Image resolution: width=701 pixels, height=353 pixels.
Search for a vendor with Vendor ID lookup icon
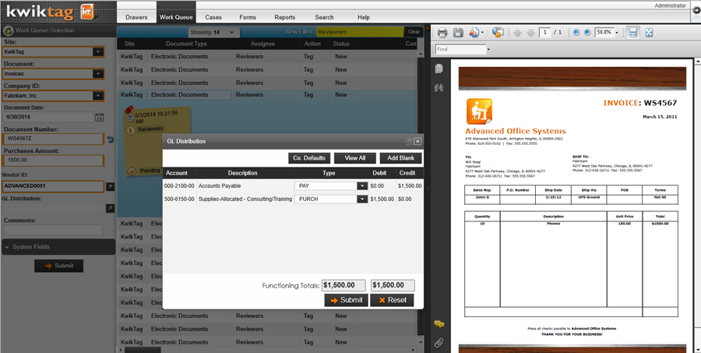(x=110, y=186)
